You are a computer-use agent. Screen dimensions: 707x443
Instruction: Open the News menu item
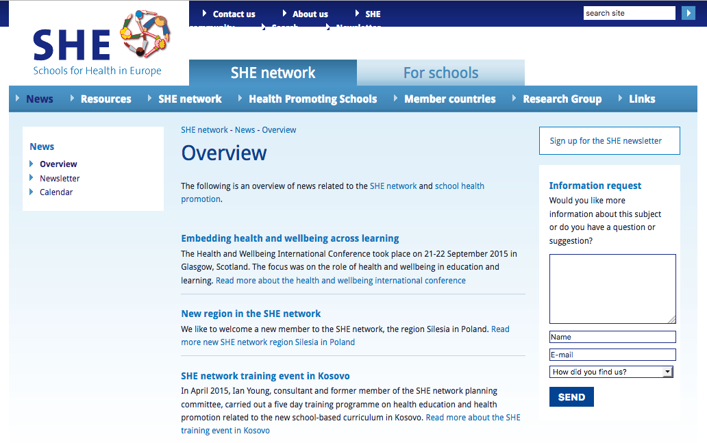[40, 99]
